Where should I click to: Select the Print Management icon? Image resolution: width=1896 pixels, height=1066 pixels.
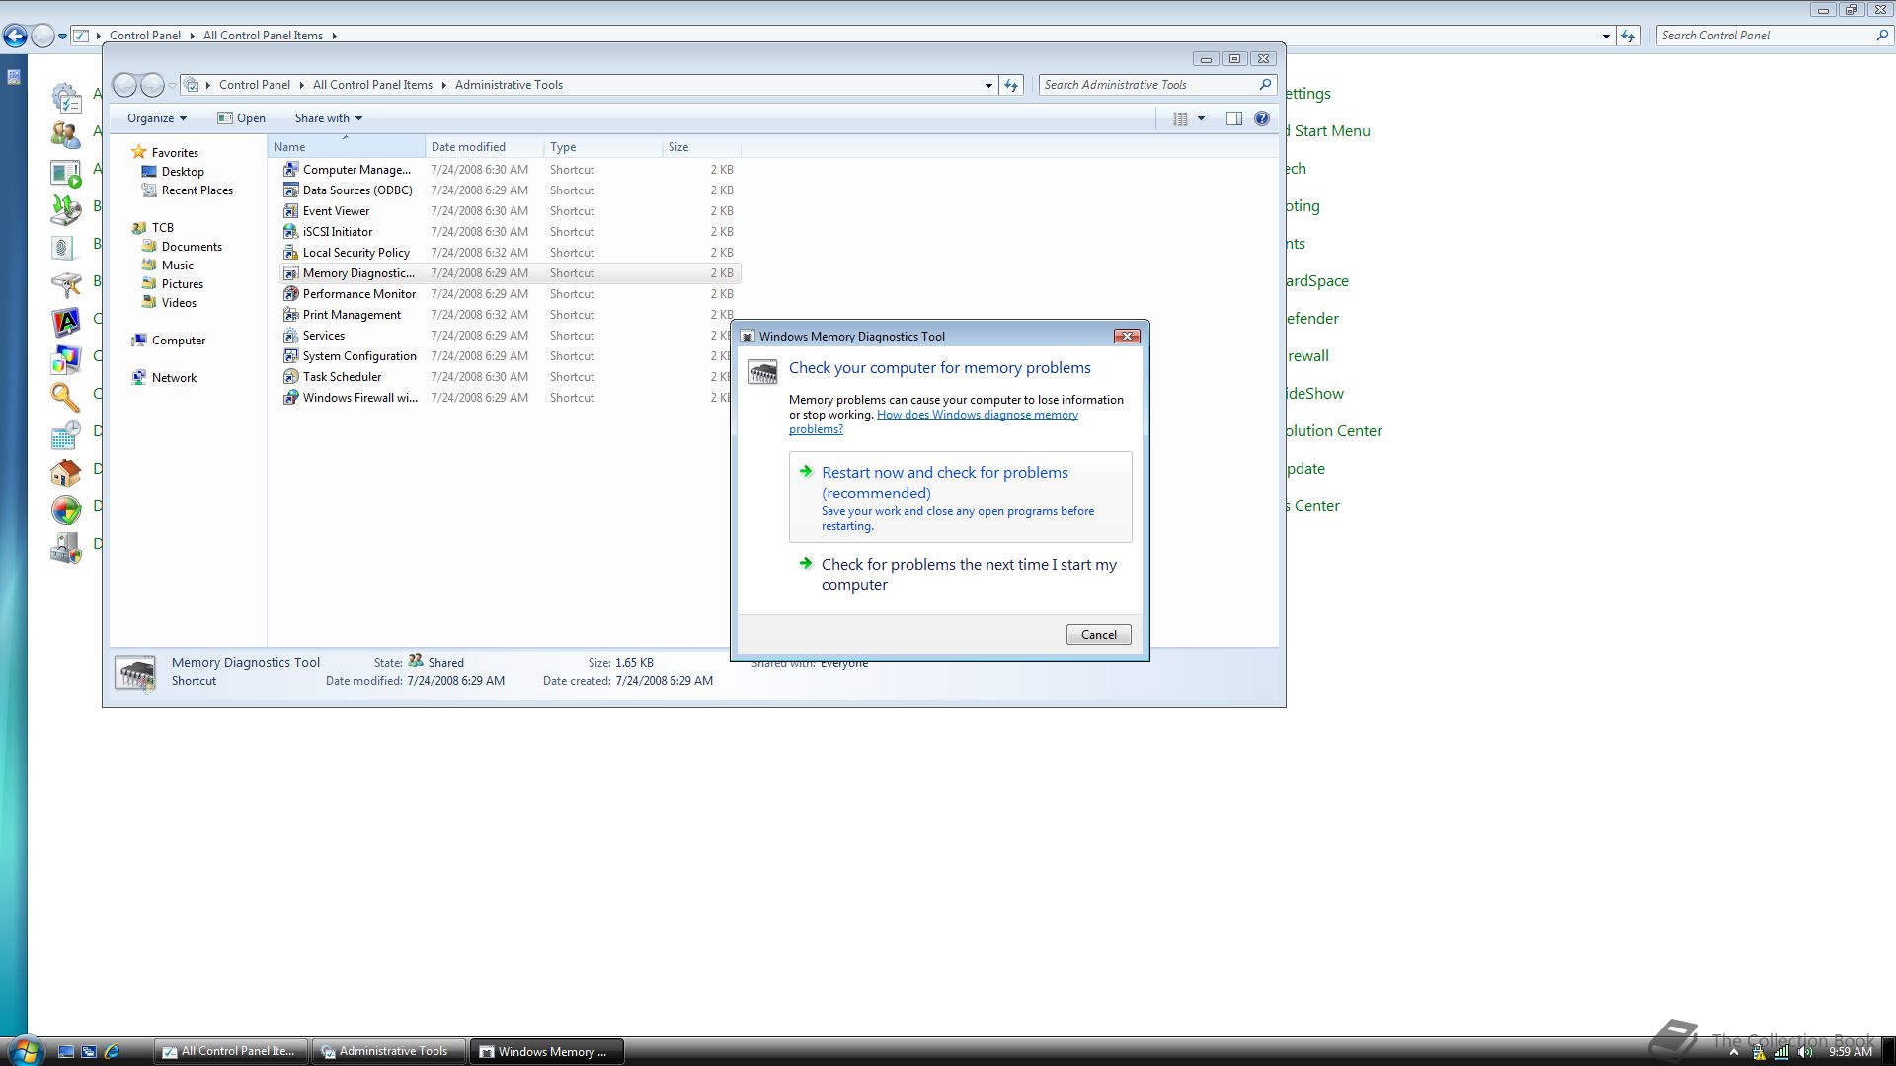(x=290, y=315)
